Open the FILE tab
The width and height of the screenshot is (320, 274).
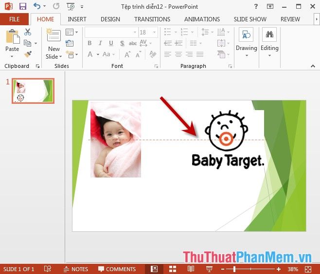[x=14, y=19]
